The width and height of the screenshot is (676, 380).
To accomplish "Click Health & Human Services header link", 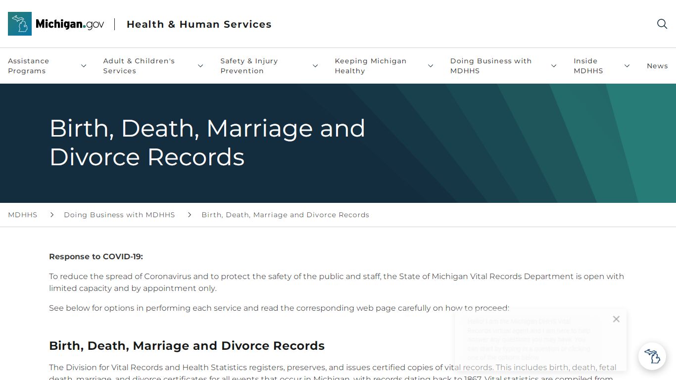I will [199, 24].
